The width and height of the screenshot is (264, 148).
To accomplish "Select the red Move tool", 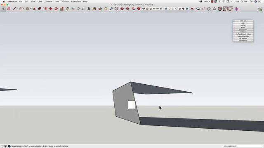I will [x=50, y=9].
